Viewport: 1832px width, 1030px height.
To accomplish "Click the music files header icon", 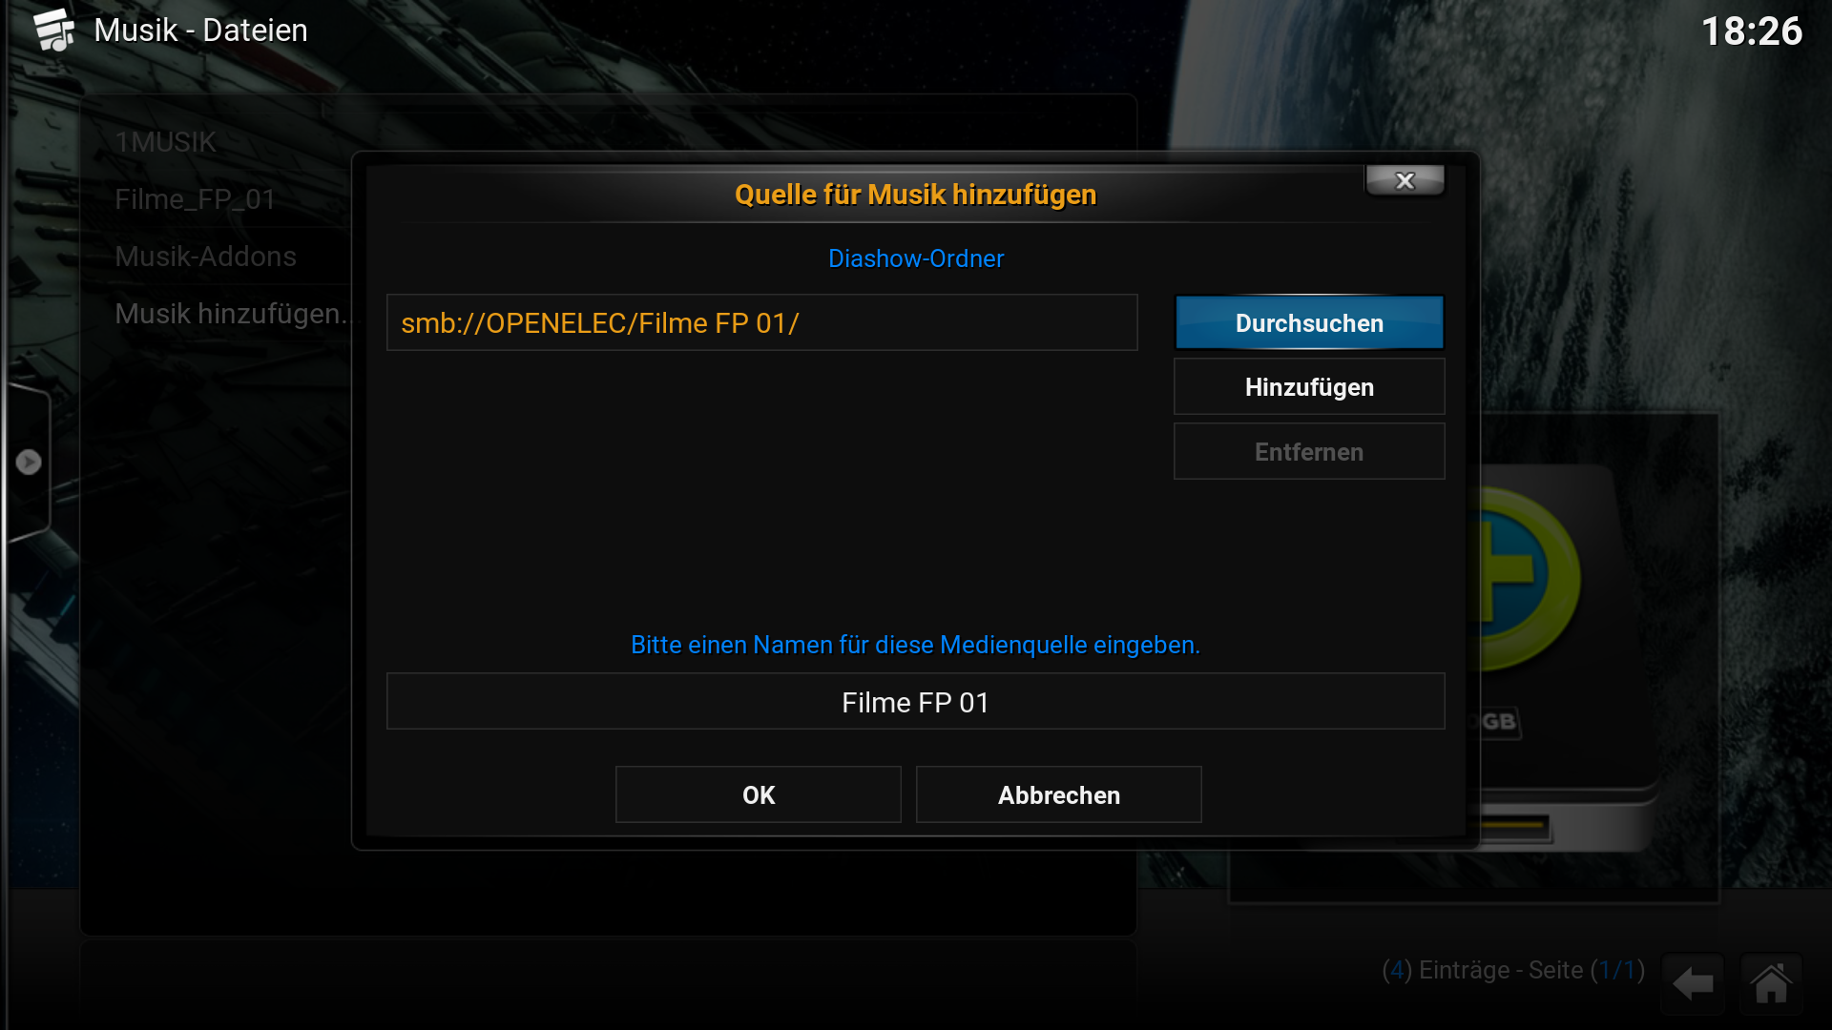I will coord(54,30).
